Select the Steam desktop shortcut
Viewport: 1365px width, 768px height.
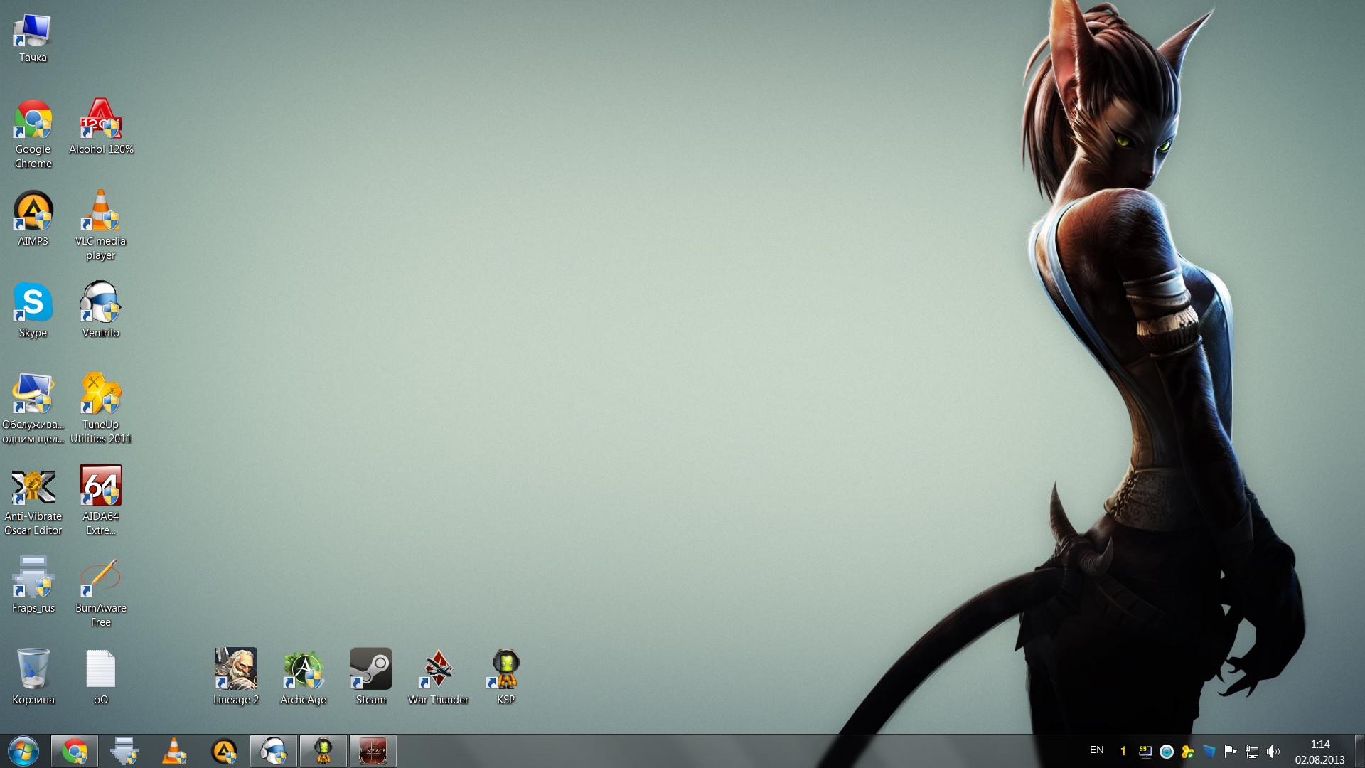(371, 677)
